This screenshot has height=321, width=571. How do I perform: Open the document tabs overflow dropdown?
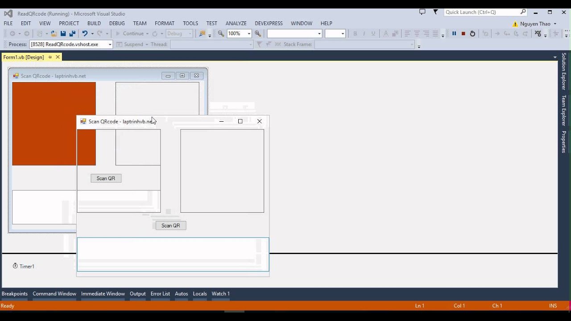point(555,57)
